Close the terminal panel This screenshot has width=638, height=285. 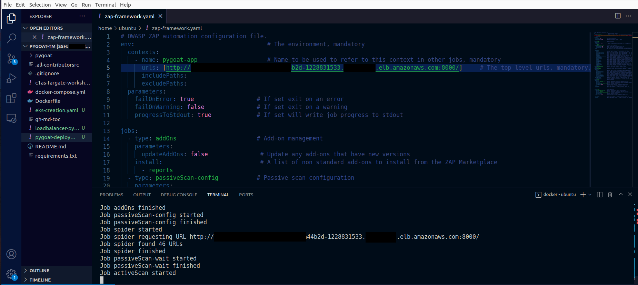click(630, 195)
